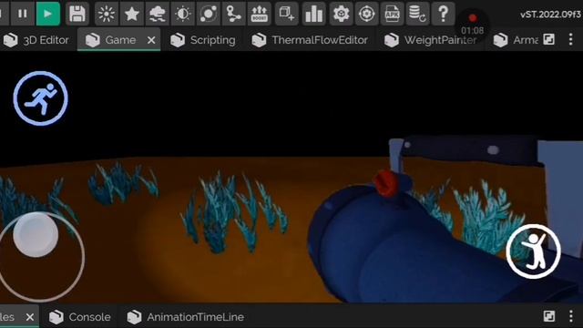Switch to the WeightPainter tab
Image resolution: width=583 pixels, height=328 pixels.
[x=431, y=40]
